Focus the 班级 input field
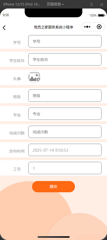Screen dimensions: 107x240 click(65, 96)
